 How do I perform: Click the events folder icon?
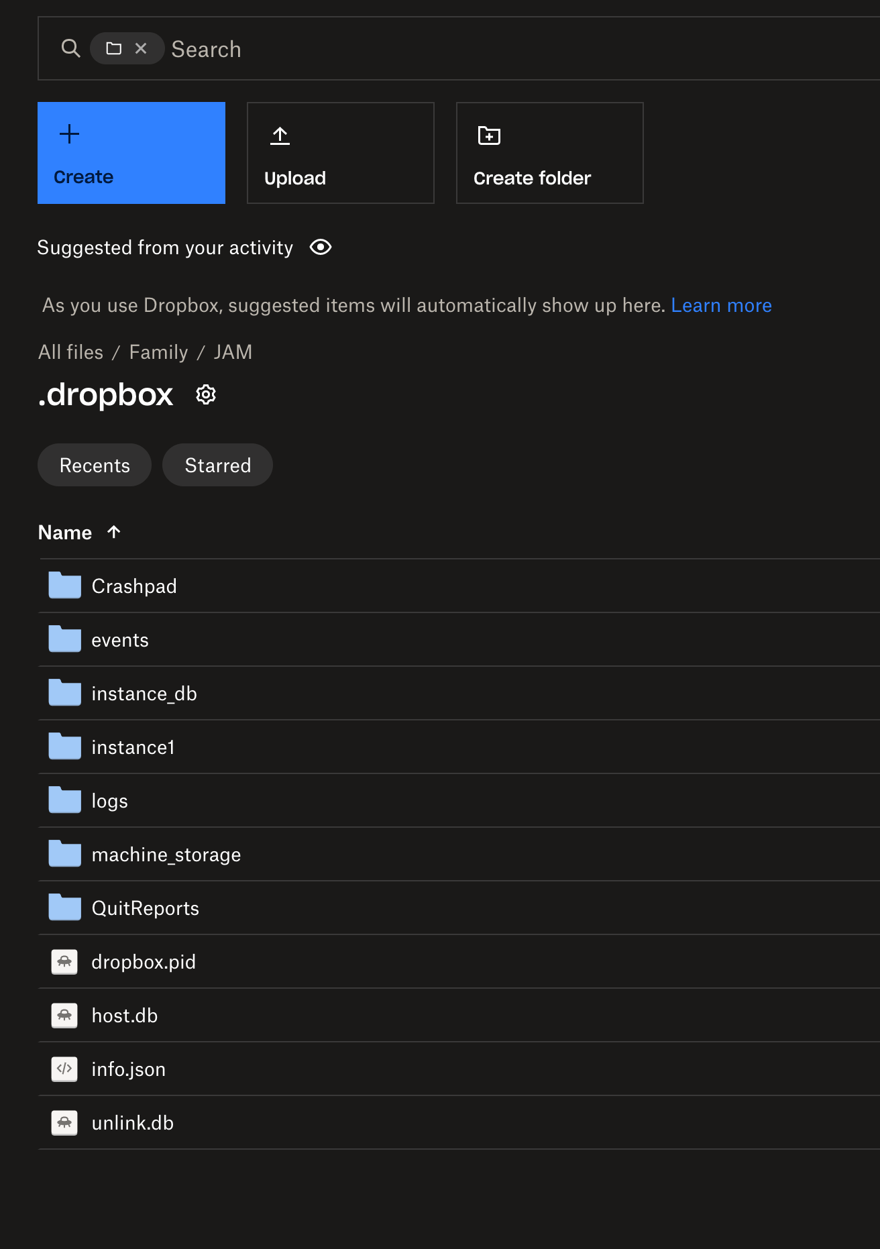tap(65, 639)
